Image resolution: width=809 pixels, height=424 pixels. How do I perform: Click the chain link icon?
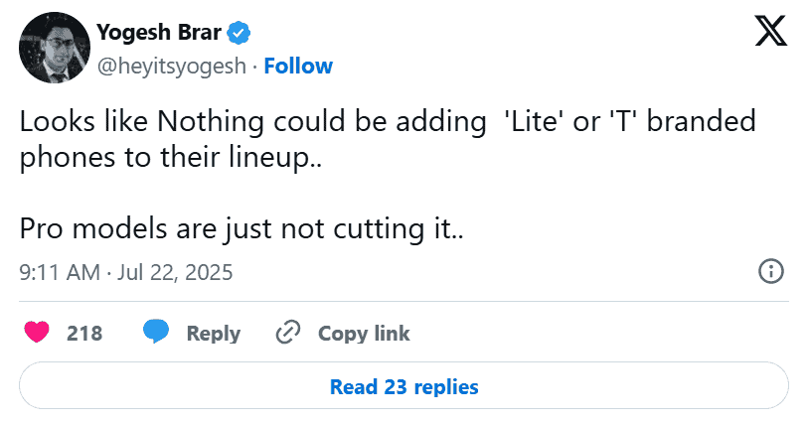287,333
